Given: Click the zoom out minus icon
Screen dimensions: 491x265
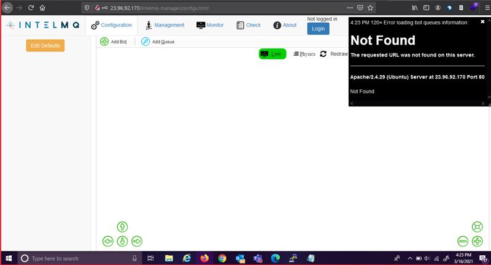Looking at the screenshot, I should (x=463, y=241).
